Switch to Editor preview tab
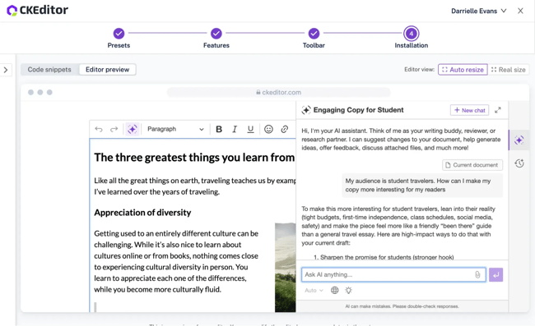Viewport: 535px width, 326px height. pyautogui.click(x=108, y=70)
